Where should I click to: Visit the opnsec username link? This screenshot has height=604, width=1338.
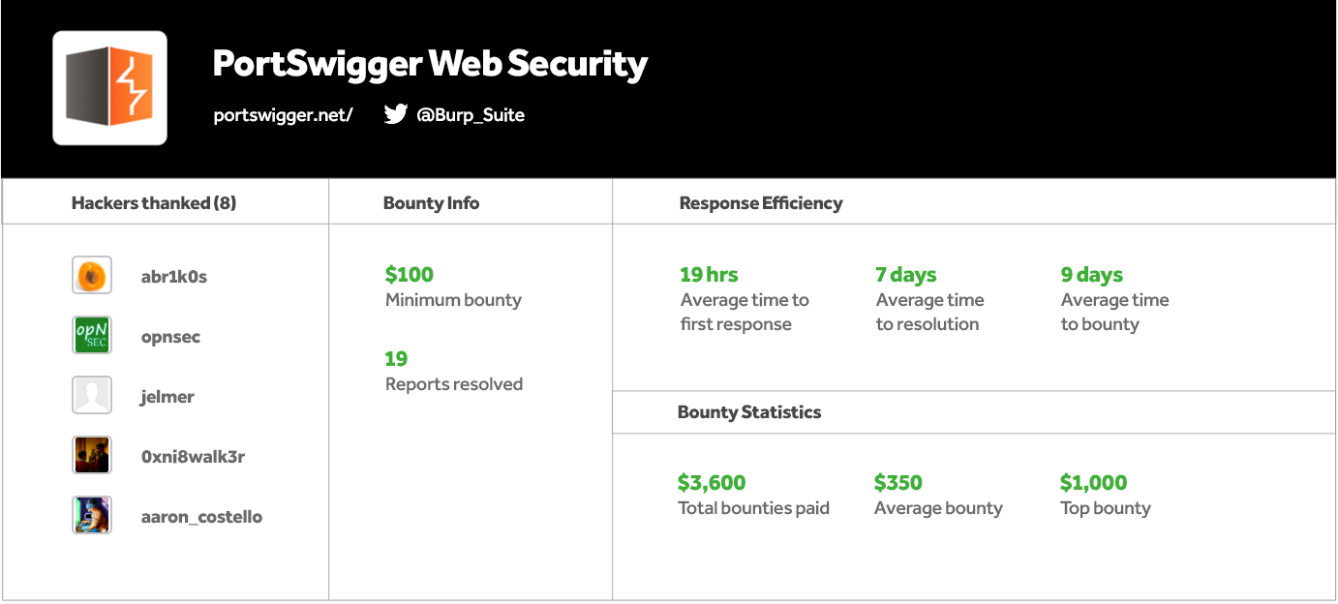(x=170, y=337)
